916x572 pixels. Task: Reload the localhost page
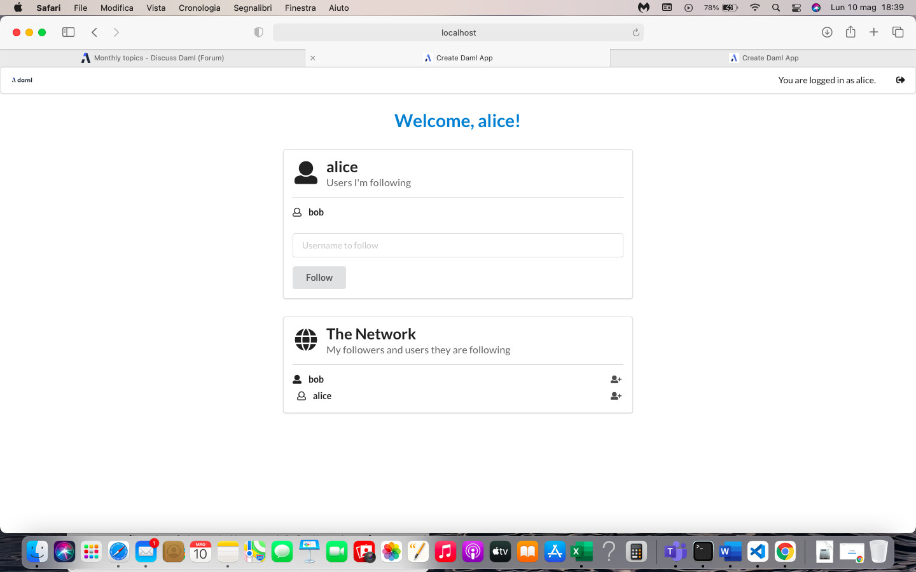(x=635, y=32)
